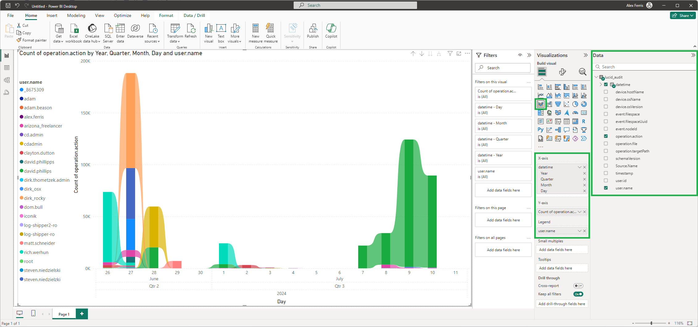Screen dimensions: 698x327
Task: Click the Share button
Action: [x=683, y=15]
